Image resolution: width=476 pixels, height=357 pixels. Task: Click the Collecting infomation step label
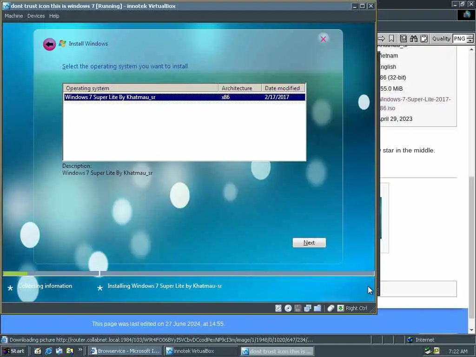tap(45, 286)
